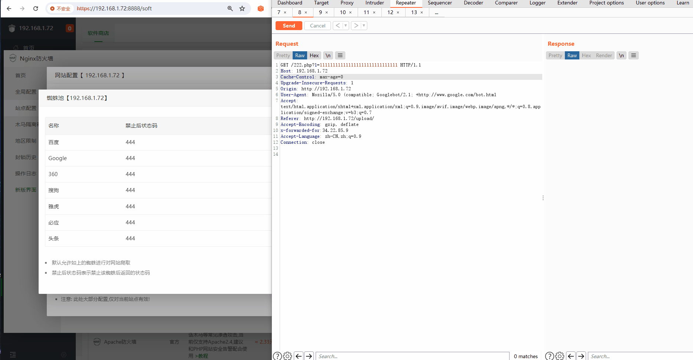Click the Response search field
This screenshot has width=693, height=360.
(x=641, y=356)
